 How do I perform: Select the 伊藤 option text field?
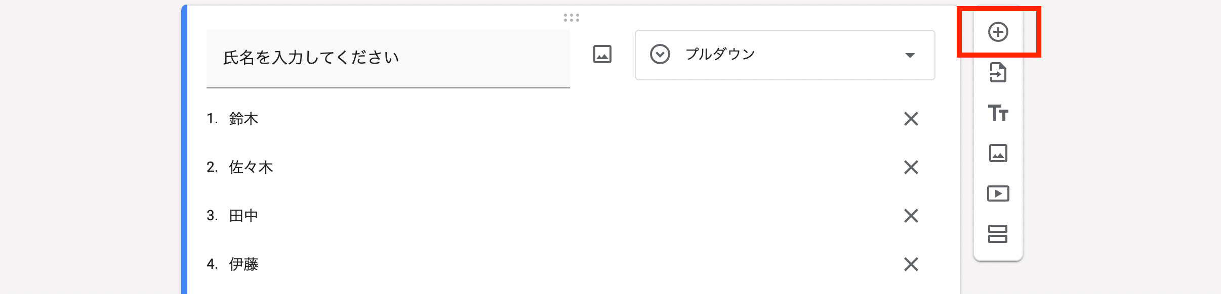(x=244, y=264)
